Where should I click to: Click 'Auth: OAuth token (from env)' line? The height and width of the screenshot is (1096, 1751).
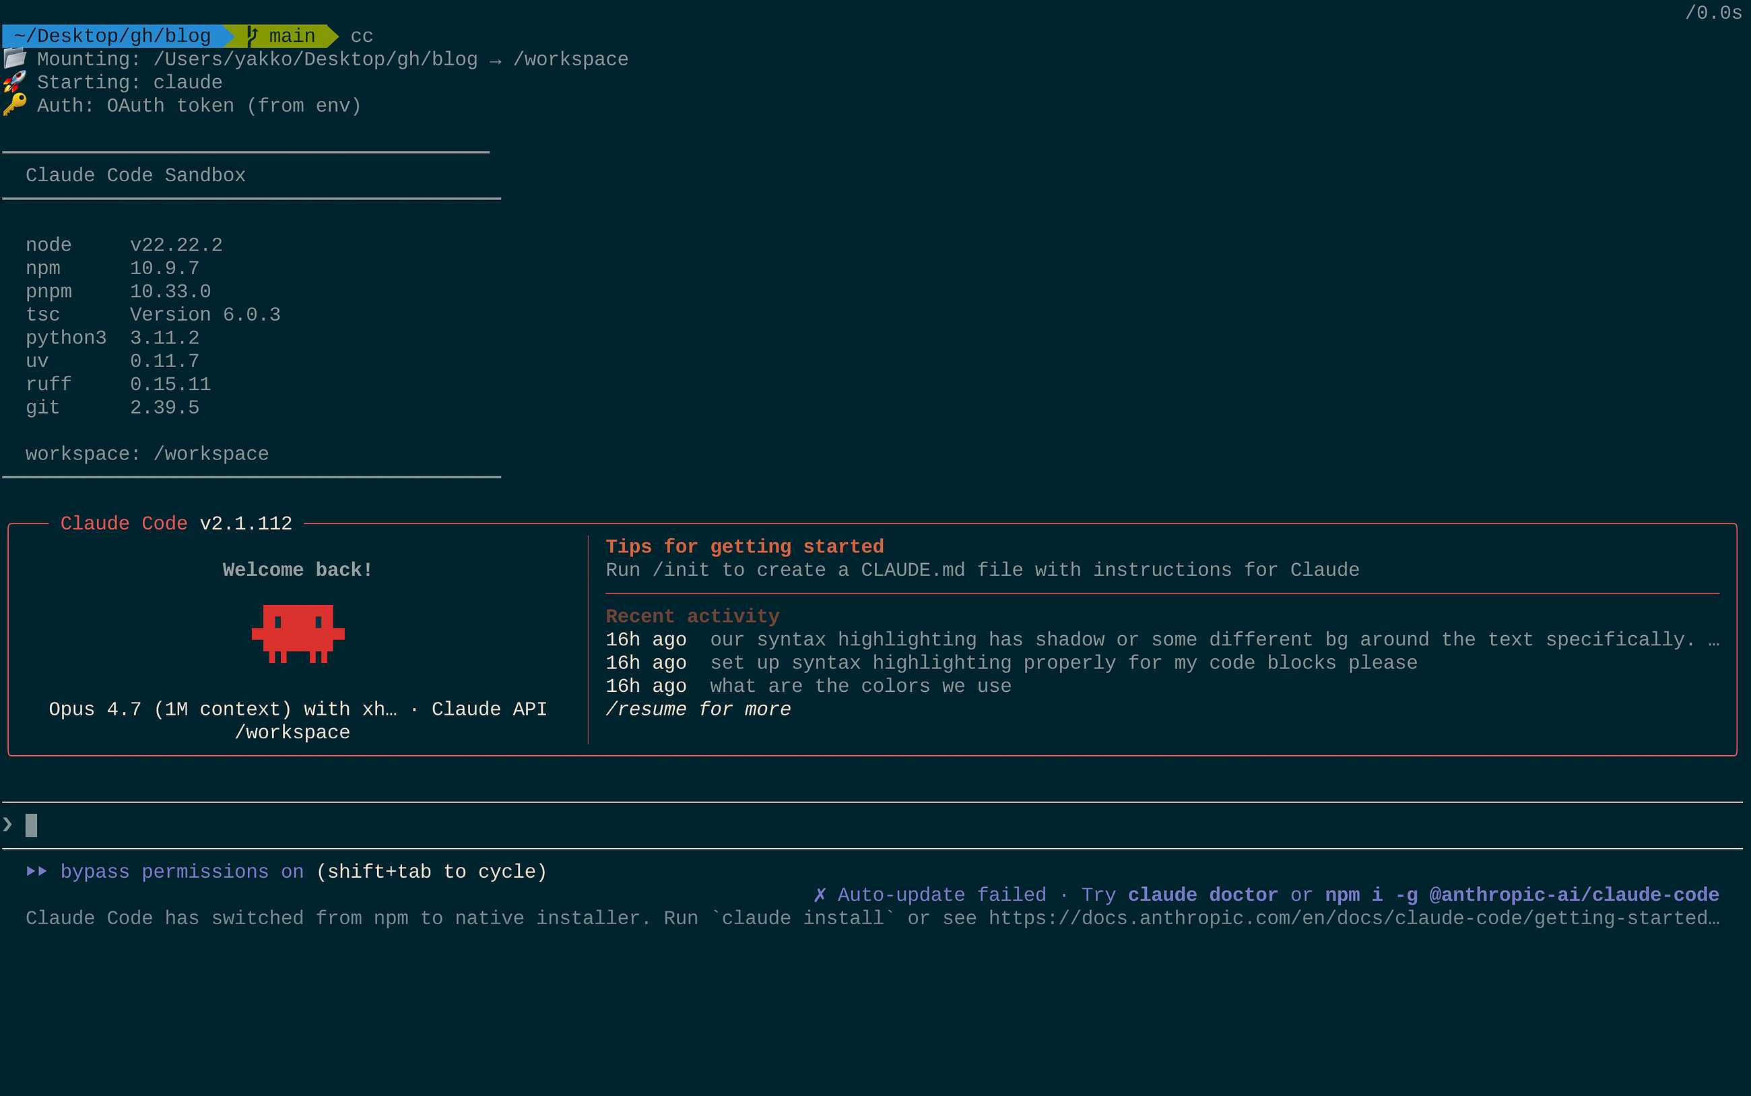[x=199, y=106]
